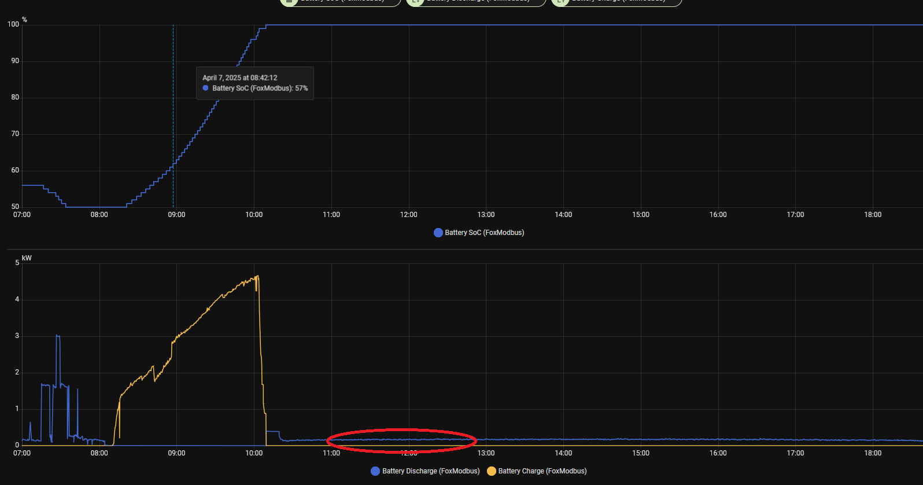This screenshot has width=923, height=485.
Task: Click the flat 50% minimum of the SoC line
Action: click(x=95, y=207)
